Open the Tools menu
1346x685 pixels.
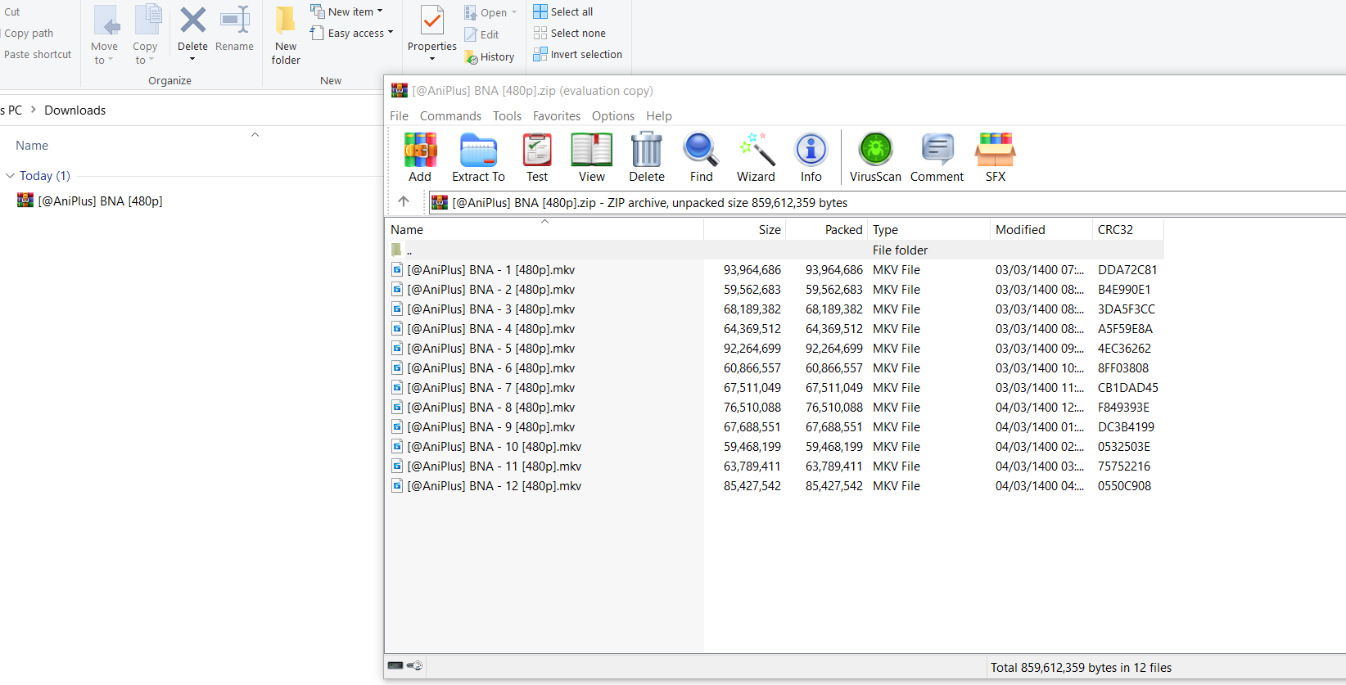tap(507, 115)
